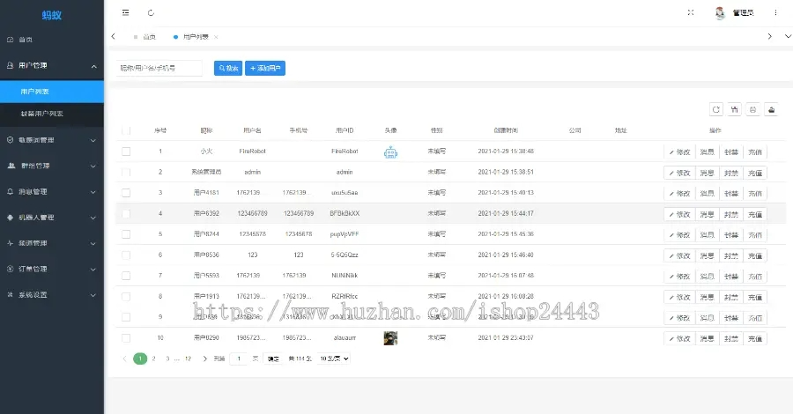Click the table refresh icon above the table
Screen dimensions: 793x414
click(716, 109)
